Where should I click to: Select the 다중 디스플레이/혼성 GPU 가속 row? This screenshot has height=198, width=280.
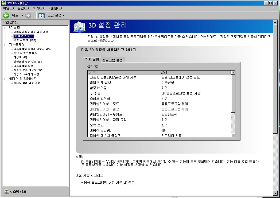click(159, 77)
